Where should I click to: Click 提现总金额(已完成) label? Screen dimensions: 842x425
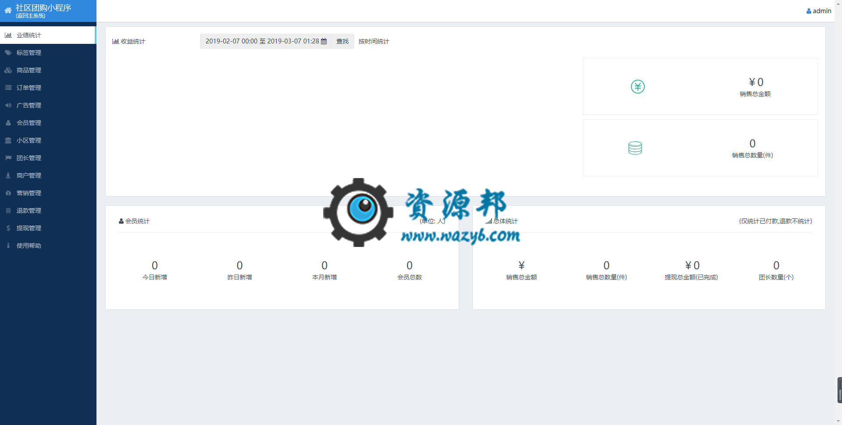(x=691, y=277)
